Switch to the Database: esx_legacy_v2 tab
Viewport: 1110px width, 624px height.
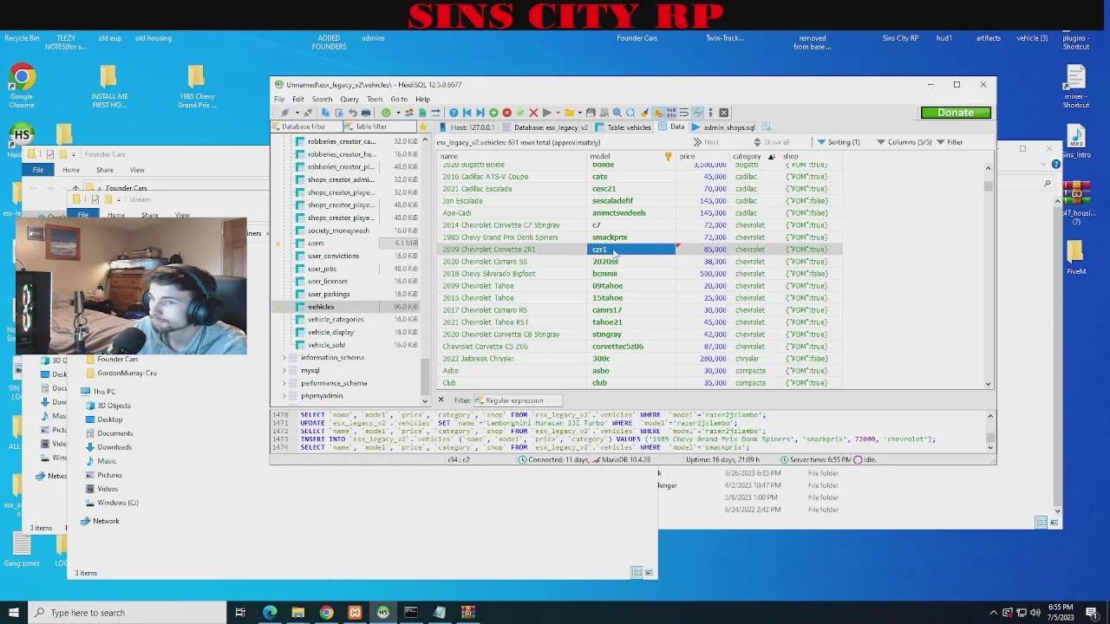(x=546, y=127)
